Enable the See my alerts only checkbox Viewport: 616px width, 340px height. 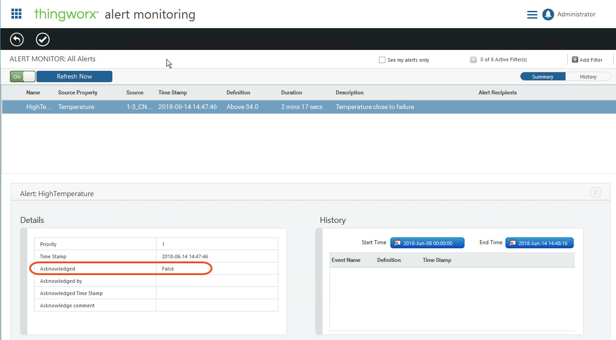[382, 59]
